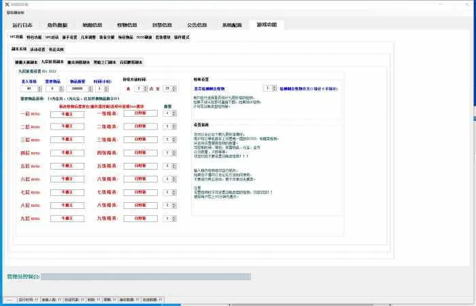Click the 二级精英 monster name field
The height and width of the screenshot is (306, 476).
[x=141, y=126]
